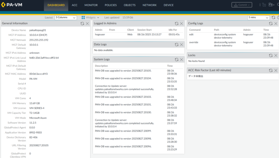
Task: Go to the NETWORK tab
Action: (x=150, y=5)
